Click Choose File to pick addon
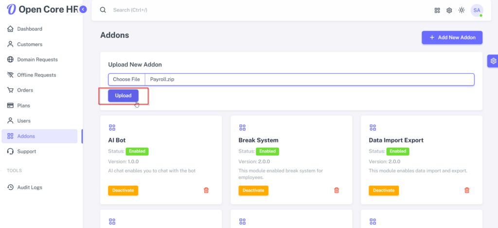 [x=126, y=79]
